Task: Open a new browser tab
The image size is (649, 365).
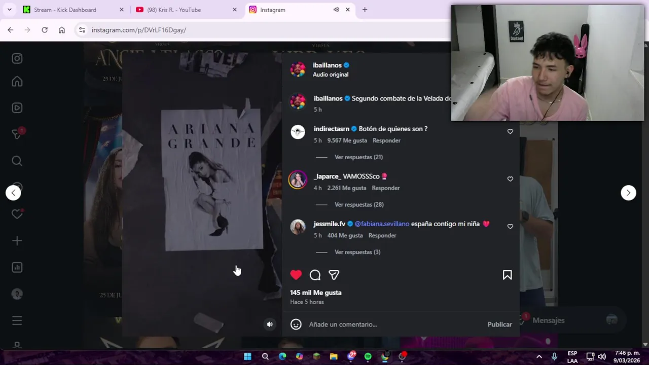Action: 365,10
